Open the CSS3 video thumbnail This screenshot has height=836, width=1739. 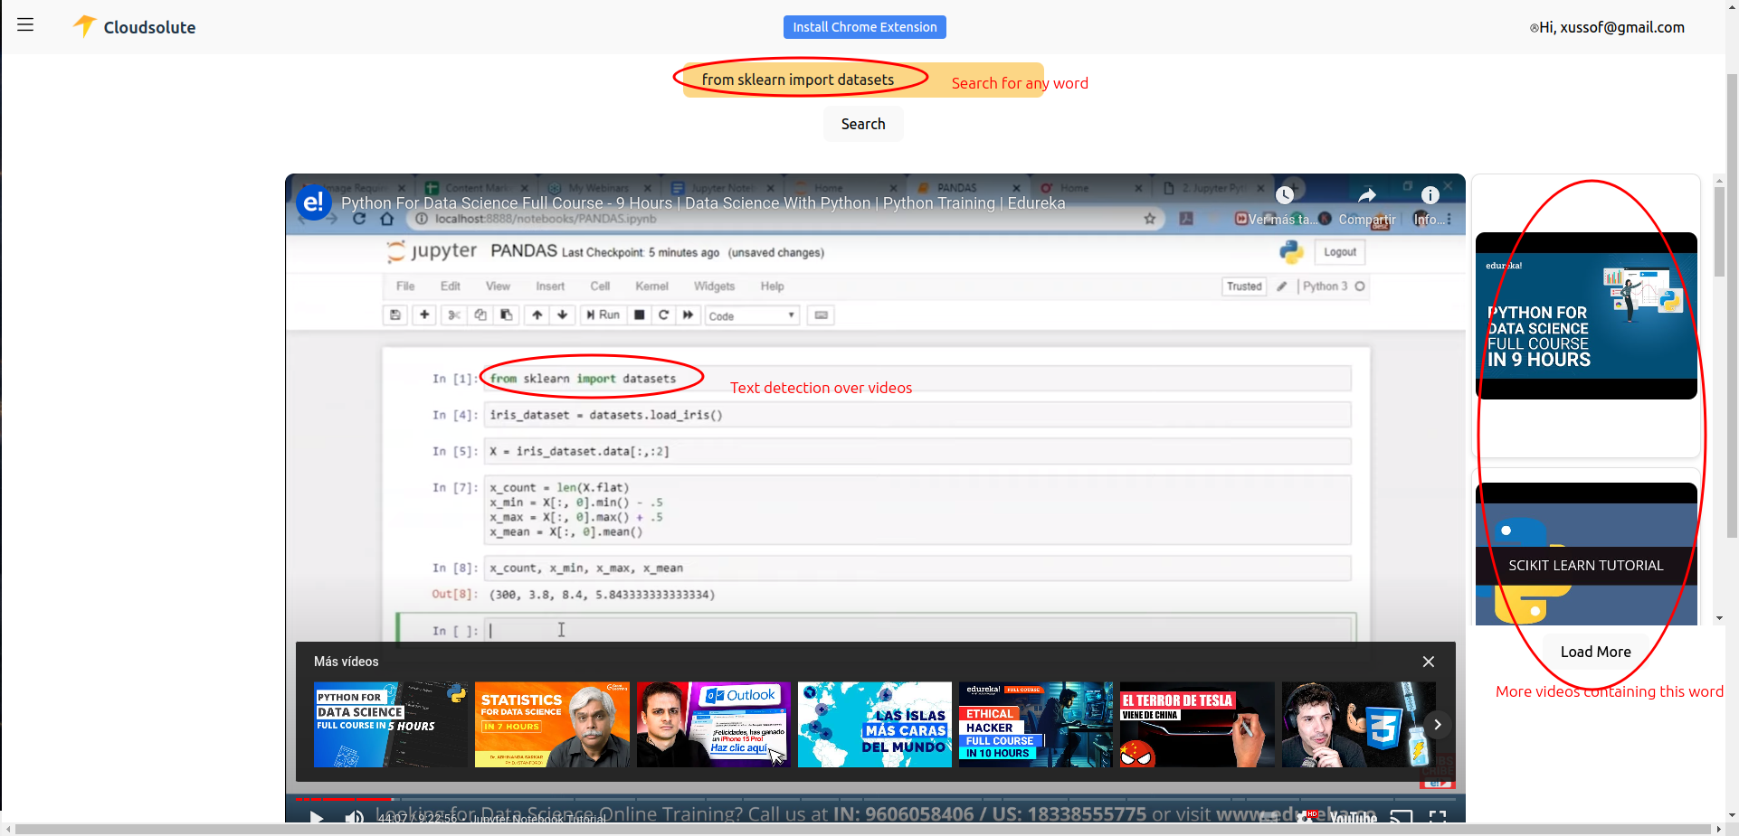click(1358, 725)
